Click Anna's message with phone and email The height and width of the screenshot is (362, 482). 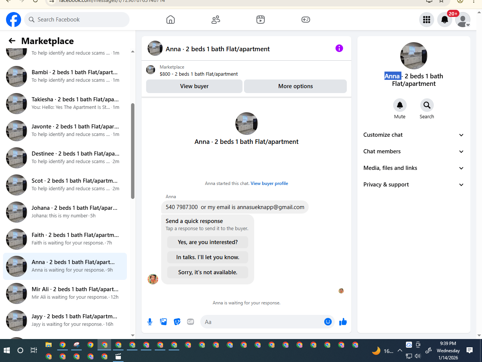point(235,207)
